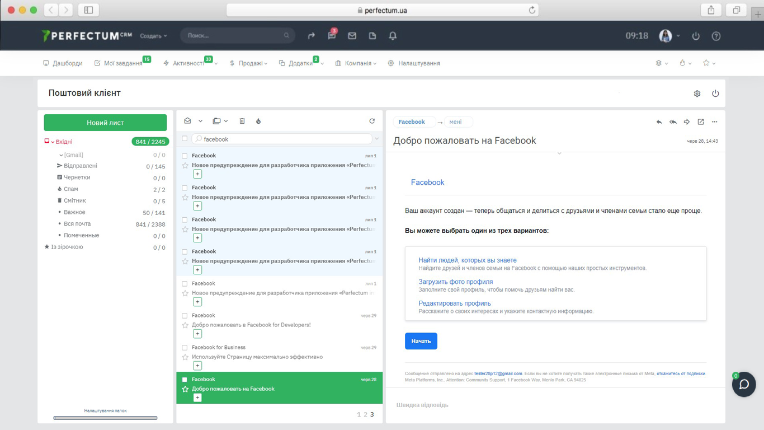Click the flame spam icon in mail toolbar
The image size is (764, 430).
click(258, 121)
